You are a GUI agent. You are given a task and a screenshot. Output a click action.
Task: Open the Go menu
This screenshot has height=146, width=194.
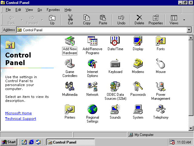click(x=40, y=10)
